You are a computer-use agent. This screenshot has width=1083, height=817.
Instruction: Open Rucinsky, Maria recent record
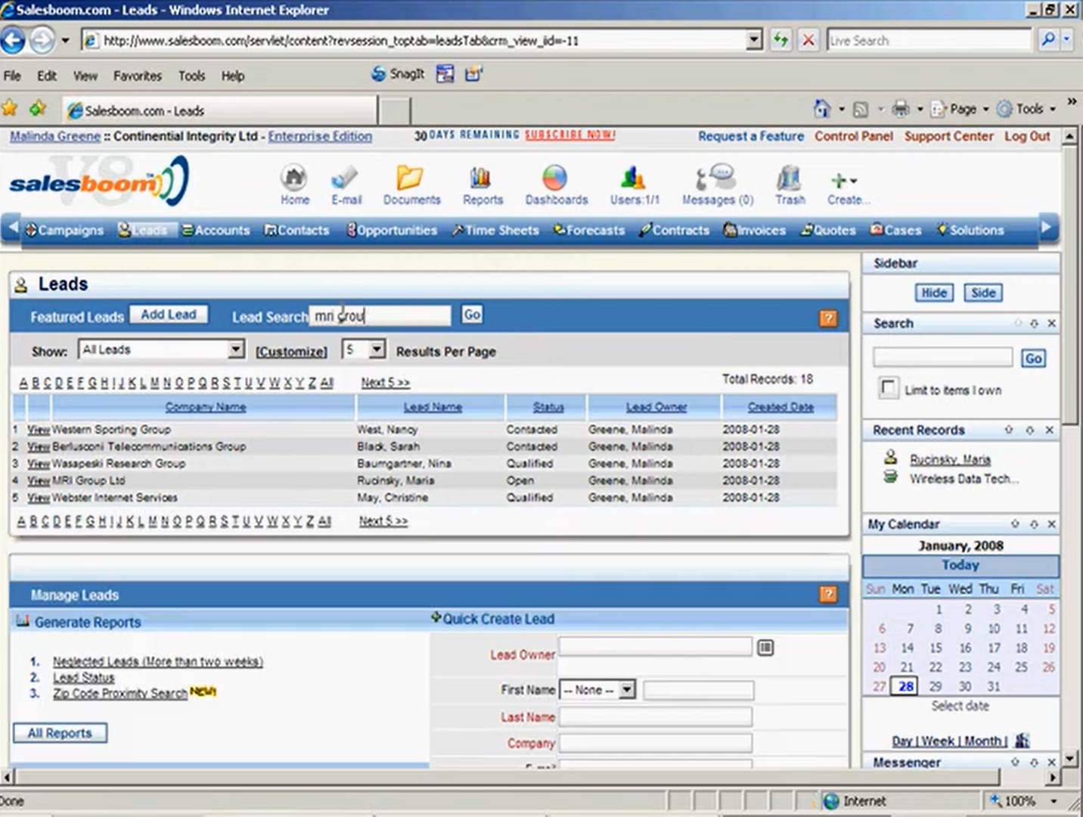point(950,459)
